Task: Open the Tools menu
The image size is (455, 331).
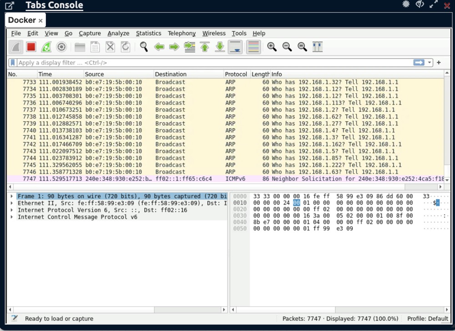Action: [239, 33]
